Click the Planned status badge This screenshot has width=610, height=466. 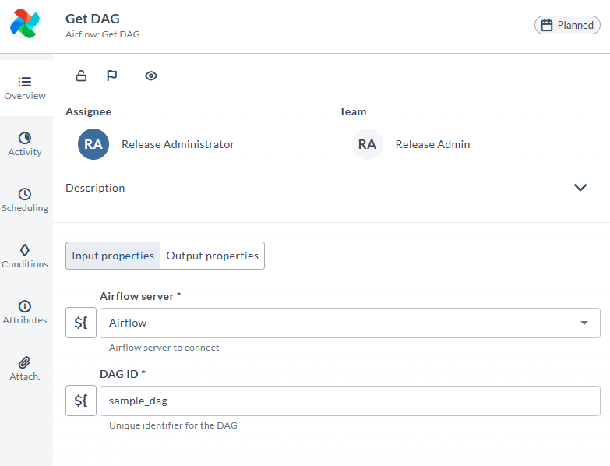567,25
